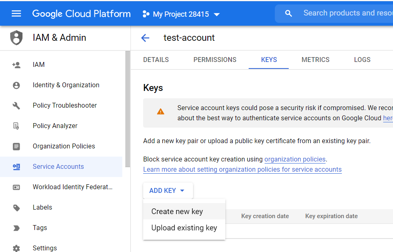This screenshot has height=252, width=393.
Task: Click the Policy Troubleshooter wrench icon
Action: point(16,106)
